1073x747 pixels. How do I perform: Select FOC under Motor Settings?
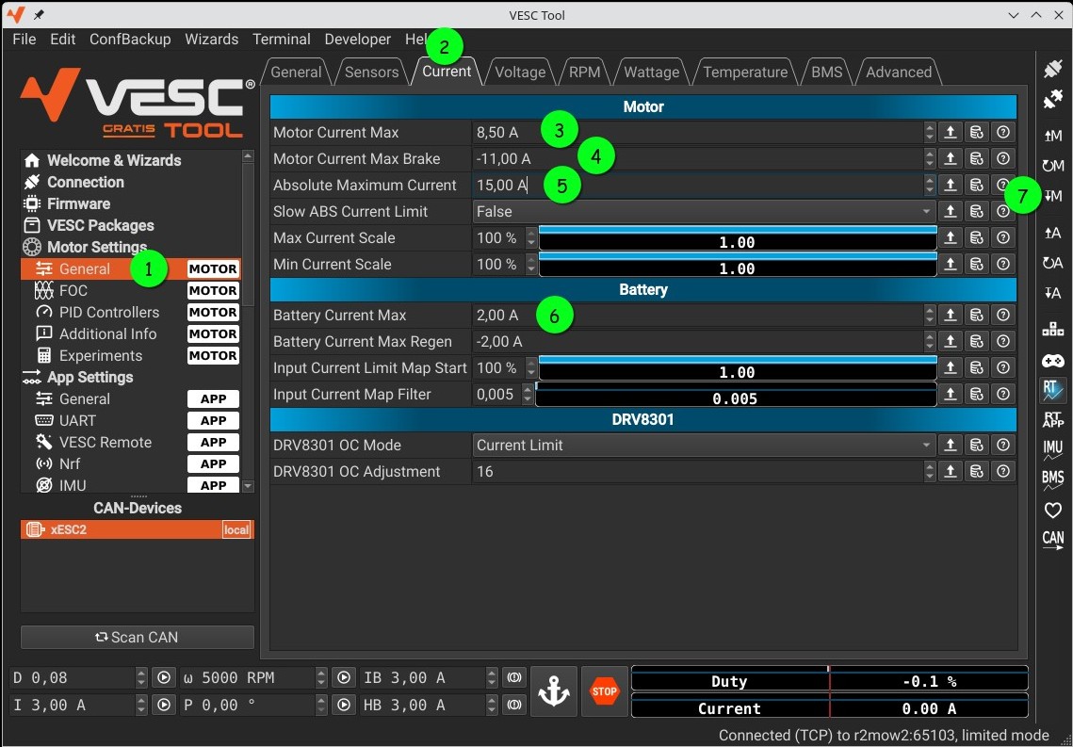pos(73,291)
